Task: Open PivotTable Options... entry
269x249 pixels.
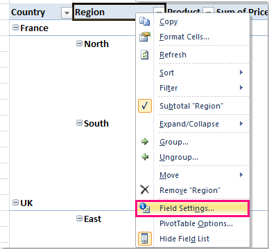Action: 193,223
